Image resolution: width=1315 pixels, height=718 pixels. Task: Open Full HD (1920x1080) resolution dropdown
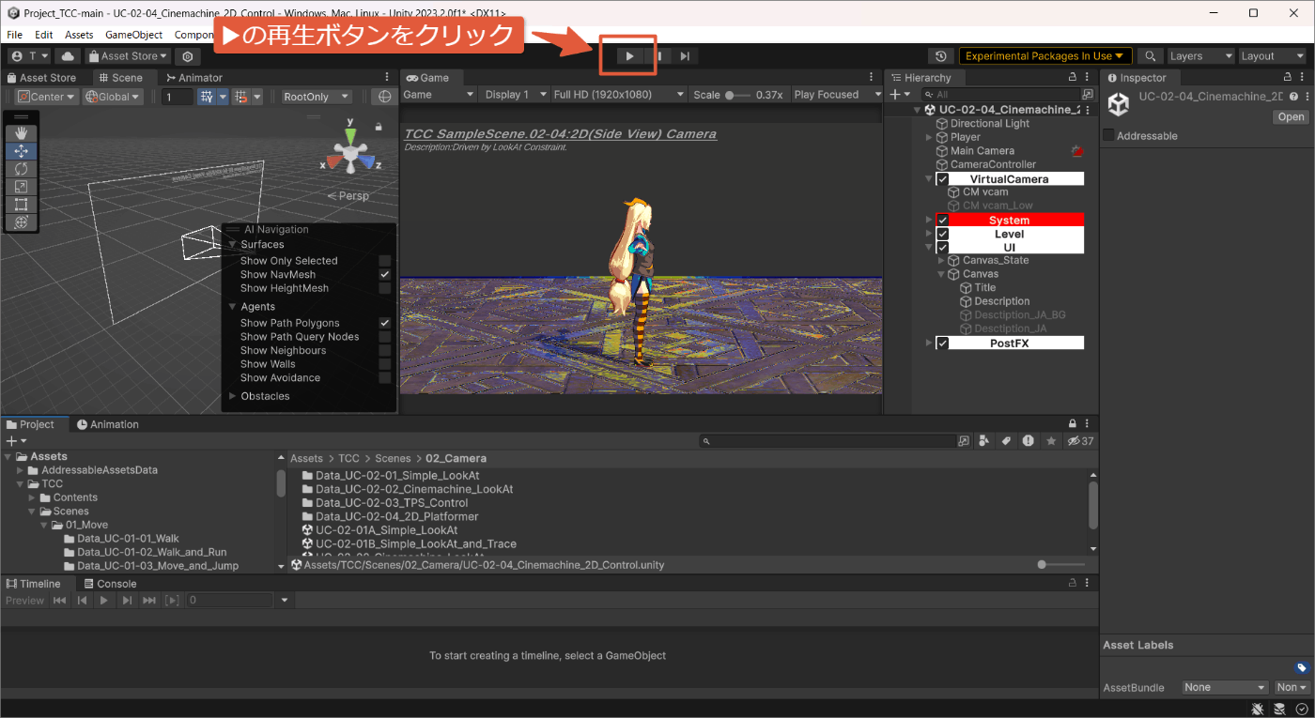click(x=619, y=95)
